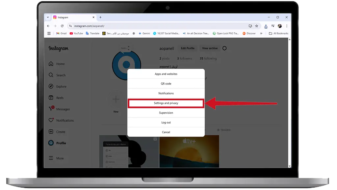This screenshot has height=190, width=337.
Task: Click 3 followers link
Action: [184, 58]
